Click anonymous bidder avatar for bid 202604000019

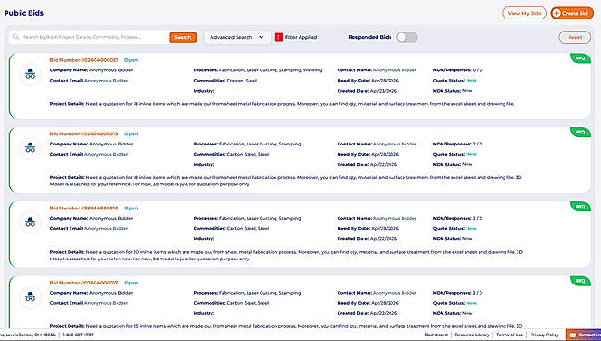(x=31, y=148)
